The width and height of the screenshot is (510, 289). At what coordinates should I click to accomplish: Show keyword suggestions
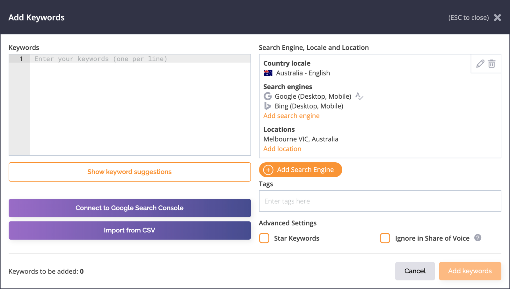point(129,172)
